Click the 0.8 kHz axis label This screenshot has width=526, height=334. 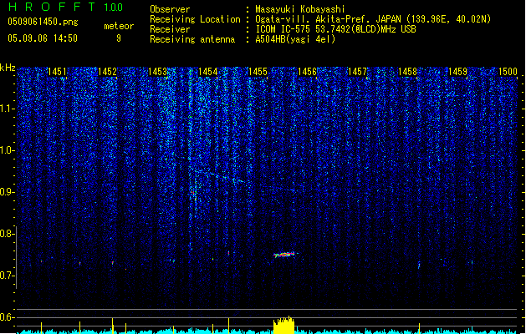(x=8, y=234)
